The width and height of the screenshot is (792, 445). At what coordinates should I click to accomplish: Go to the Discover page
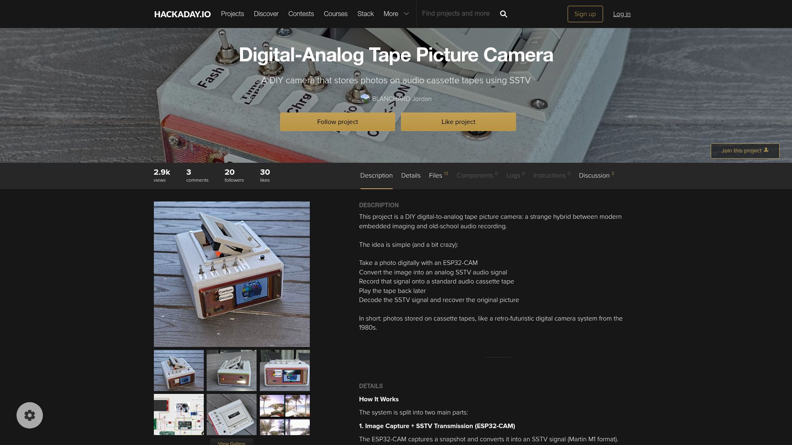266,14
